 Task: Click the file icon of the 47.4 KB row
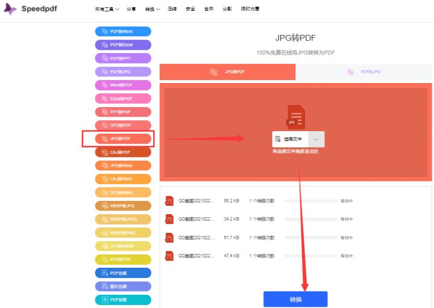[169, 256]
